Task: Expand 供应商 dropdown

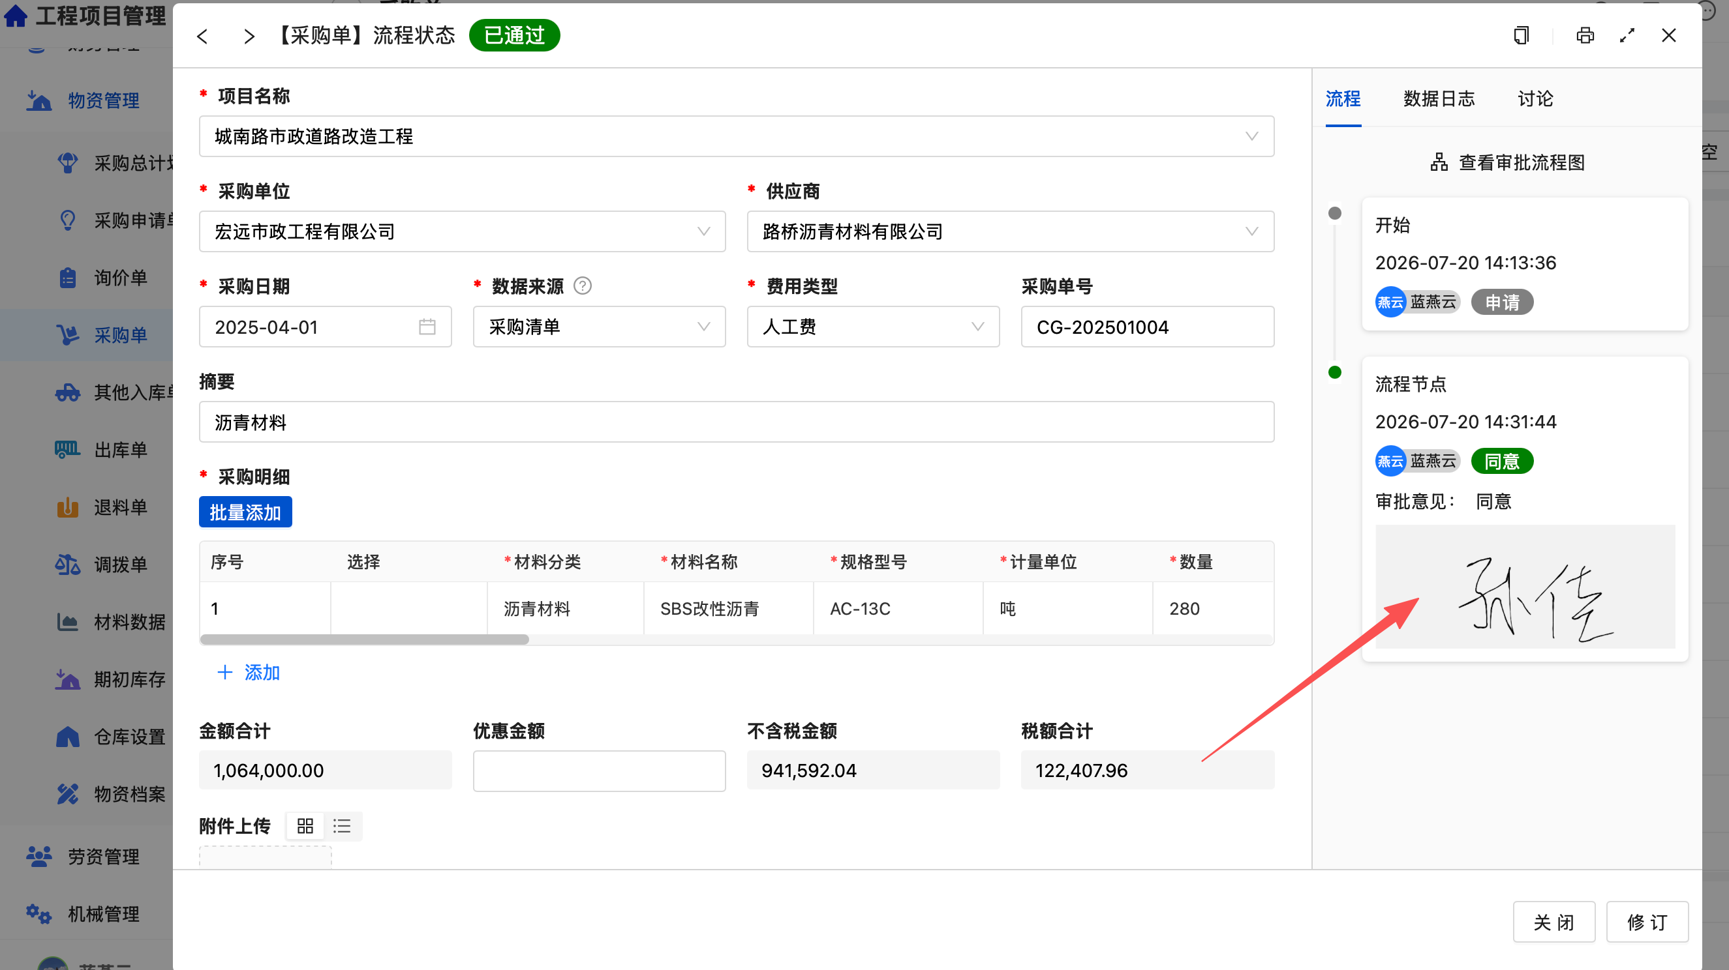Action: (x=1010, y=231)
